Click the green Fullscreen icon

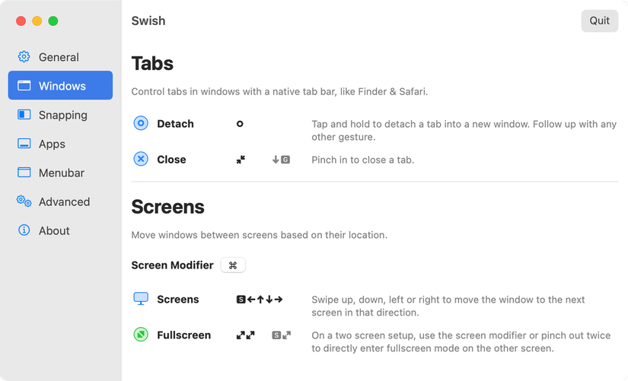pyautogui.click(x=141, y=335)
